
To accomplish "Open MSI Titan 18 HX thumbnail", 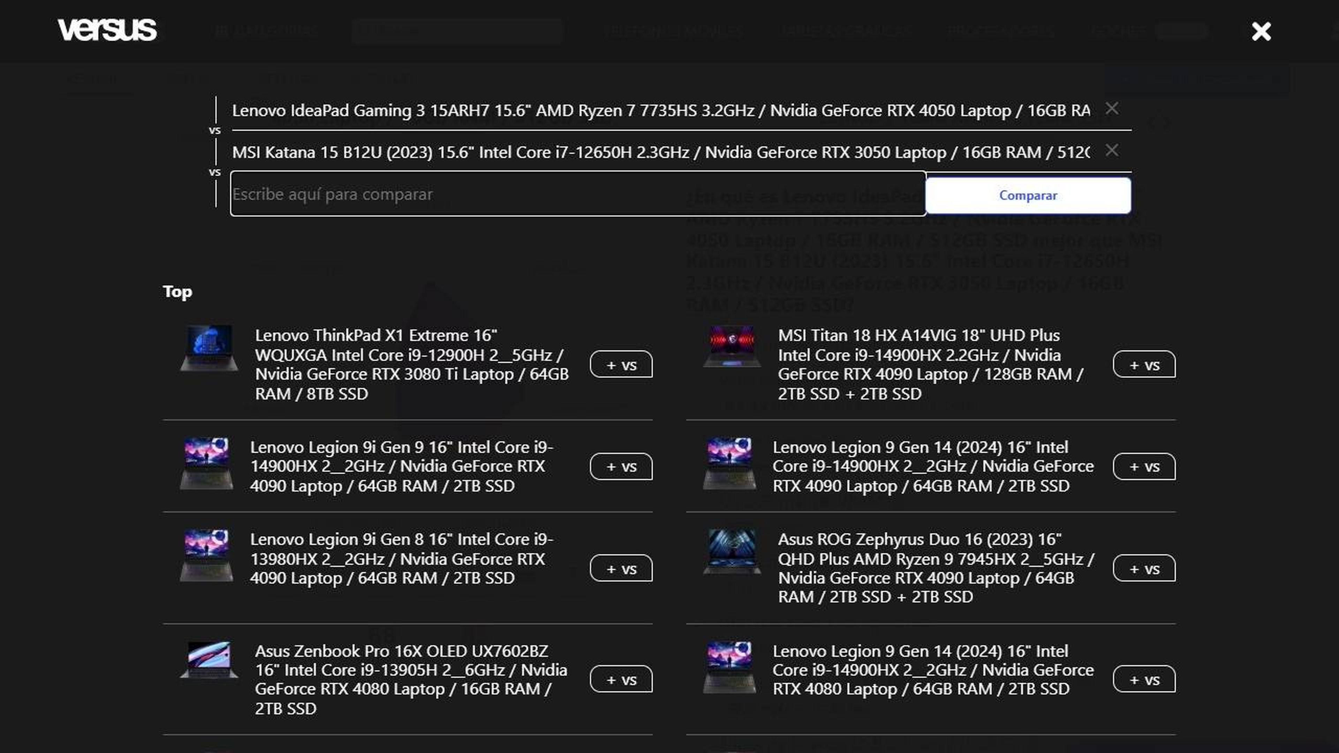I will (x=732, y=346).
